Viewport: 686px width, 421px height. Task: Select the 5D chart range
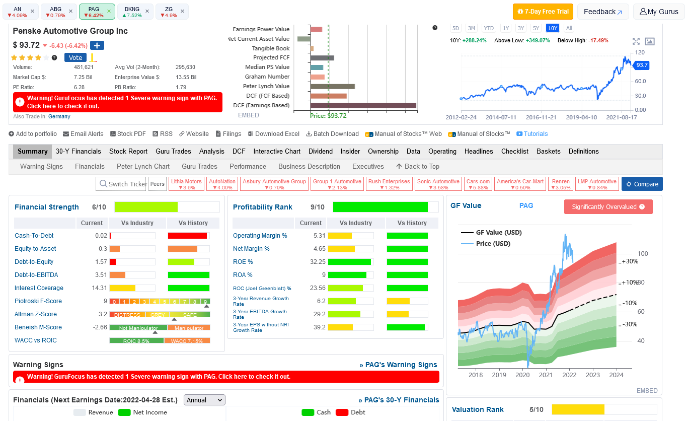[x=455, y=28]
